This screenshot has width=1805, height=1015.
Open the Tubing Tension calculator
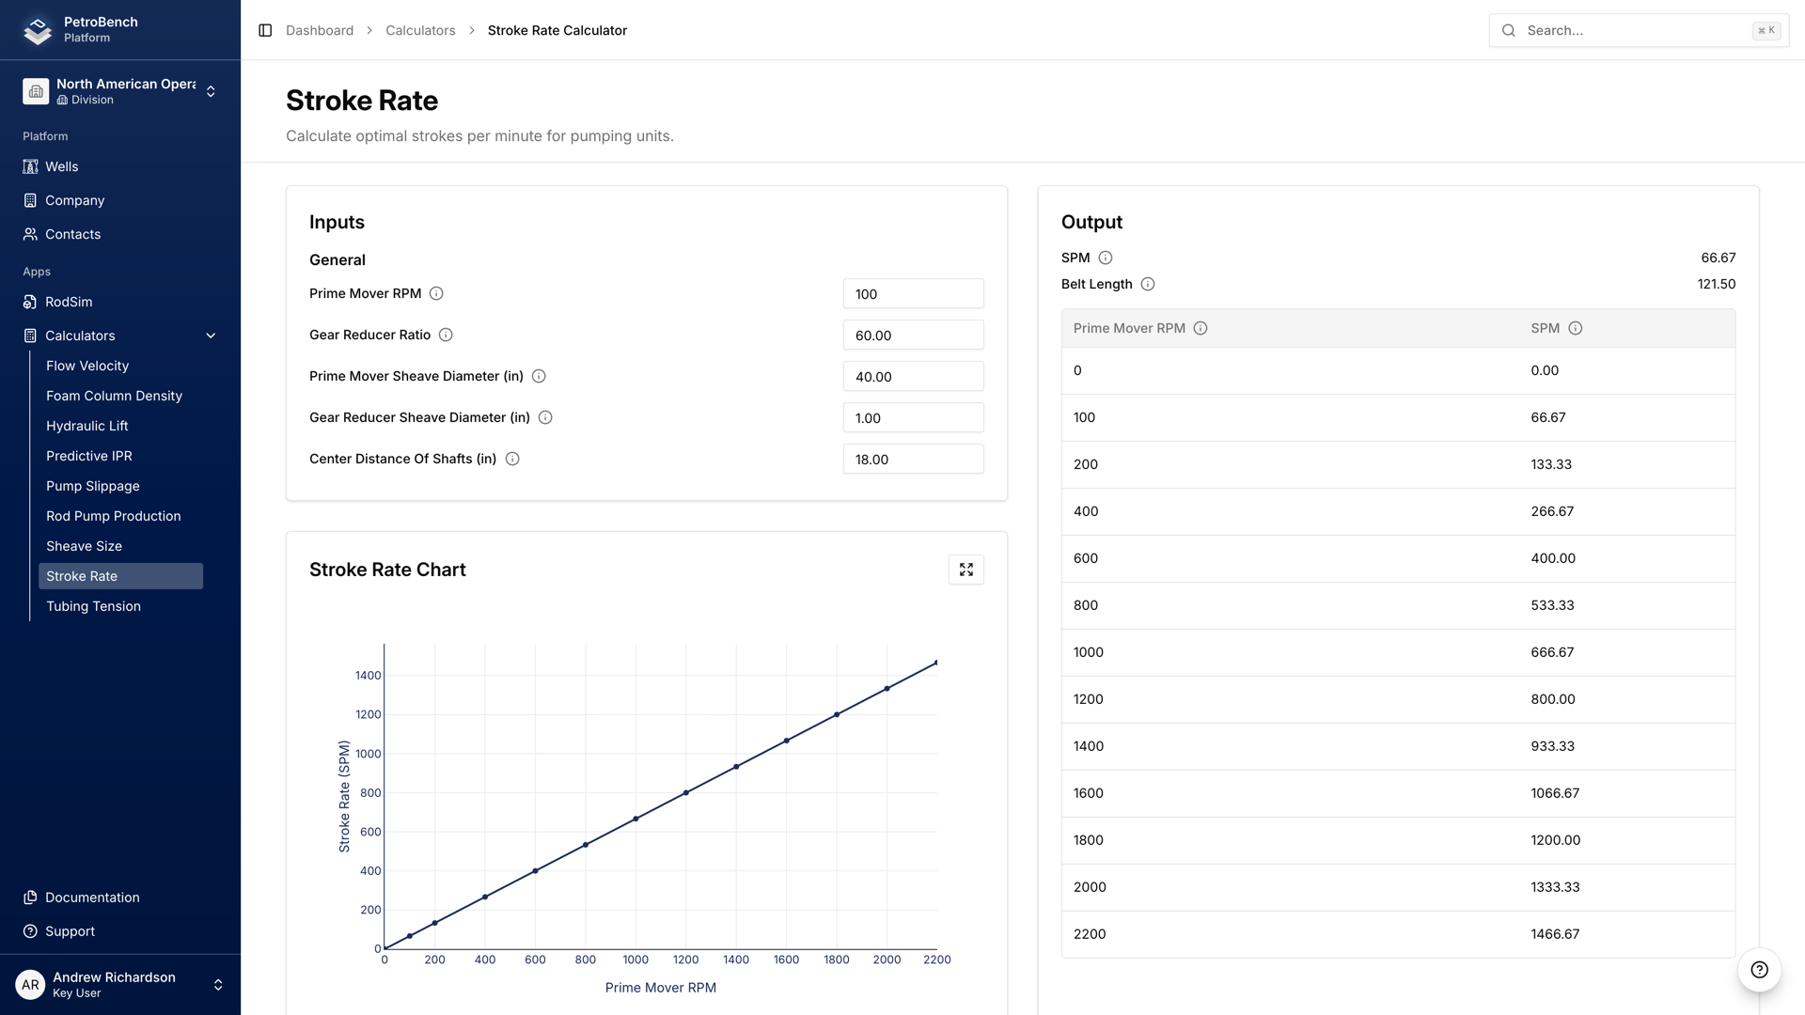point(93,606)
